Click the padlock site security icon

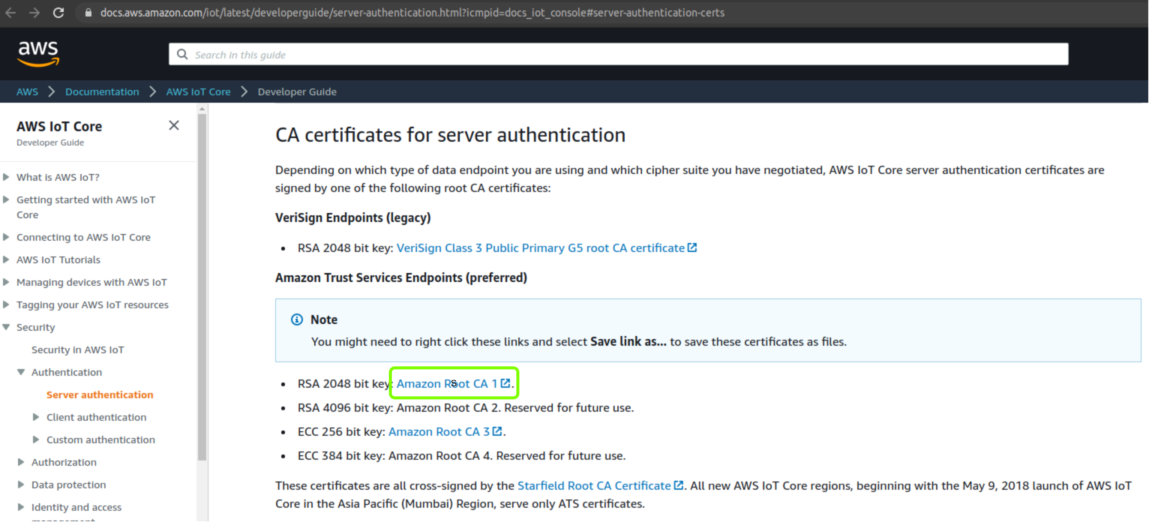(88, 12)
